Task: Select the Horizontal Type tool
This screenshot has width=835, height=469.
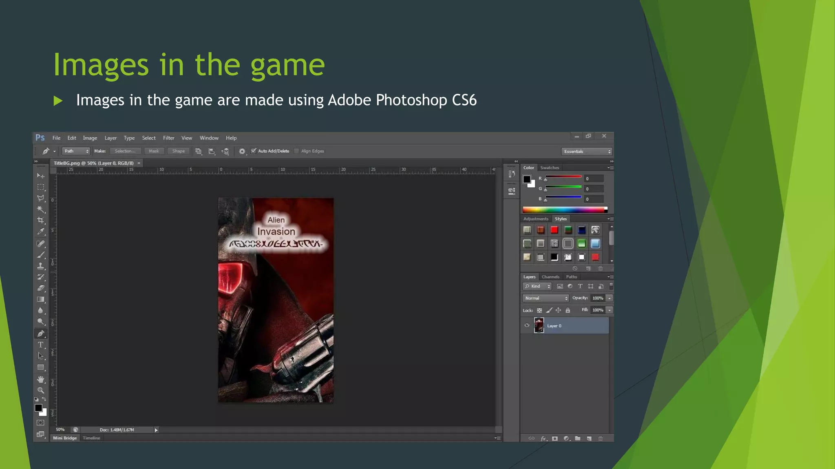Action: tap(41, 345)
